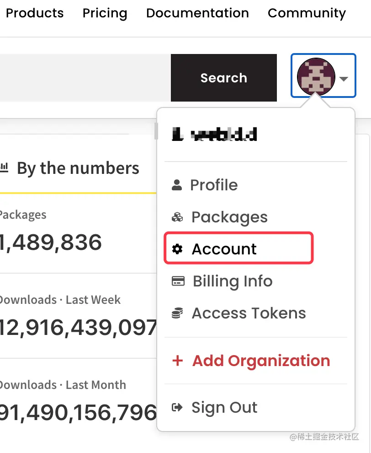The height and width of the screenshot is (453, 371).
Task: Click the bar chart icon beside By the numbers
Action: [4, 168]
